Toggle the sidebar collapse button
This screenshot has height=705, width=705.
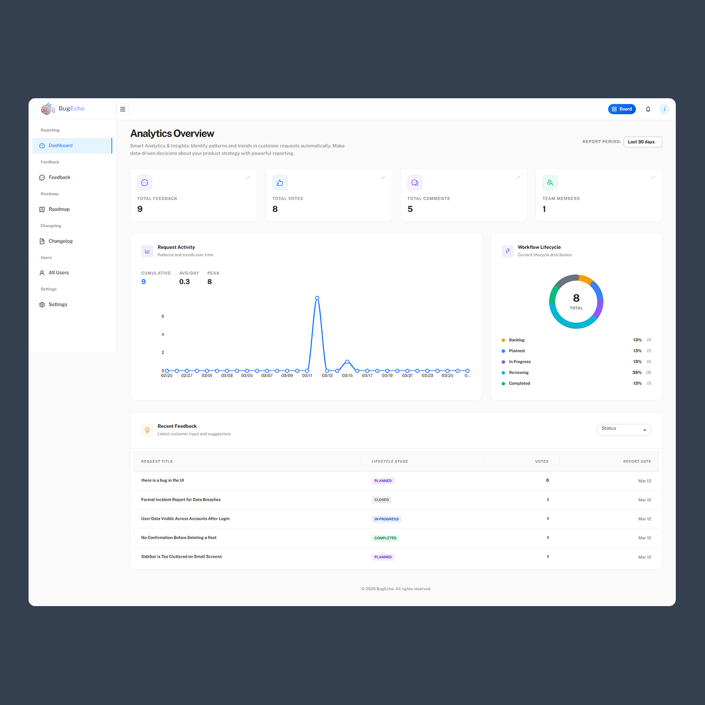pyautogui.click(x=122, y=109)
